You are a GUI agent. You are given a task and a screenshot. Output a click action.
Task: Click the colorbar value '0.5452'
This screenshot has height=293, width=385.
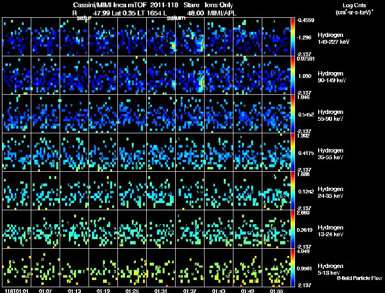tap(306, 115)
